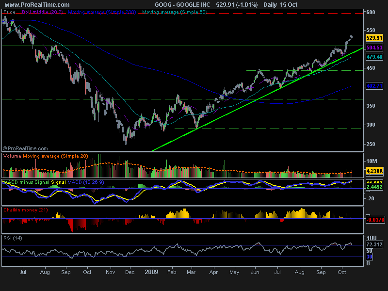The height and width of the screenshot is (291, 388).
Task: Click the purple 504.53 Bollinger value box
Action: 374,48
